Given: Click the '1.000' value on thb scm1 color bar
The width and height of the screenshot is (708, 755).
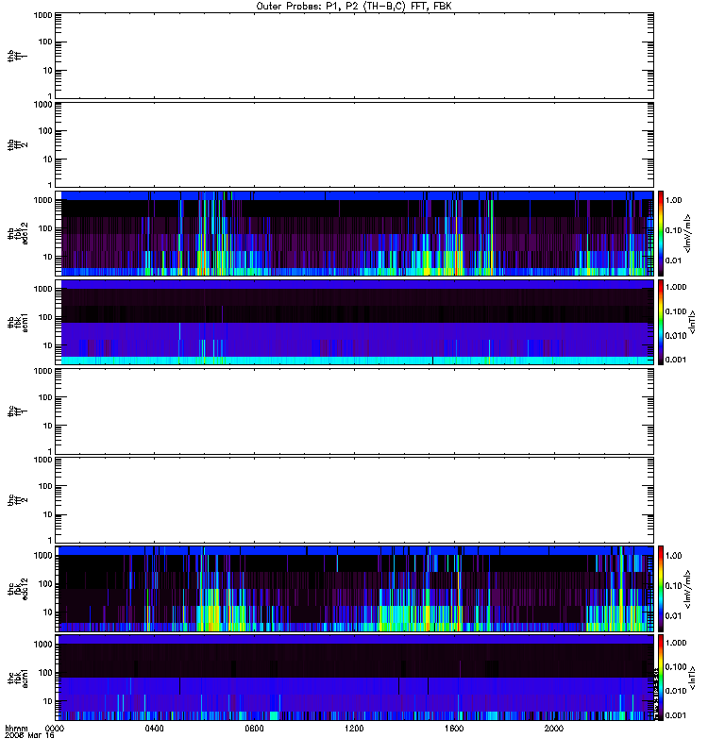Looking at the screenshot, I should point(676,287).
